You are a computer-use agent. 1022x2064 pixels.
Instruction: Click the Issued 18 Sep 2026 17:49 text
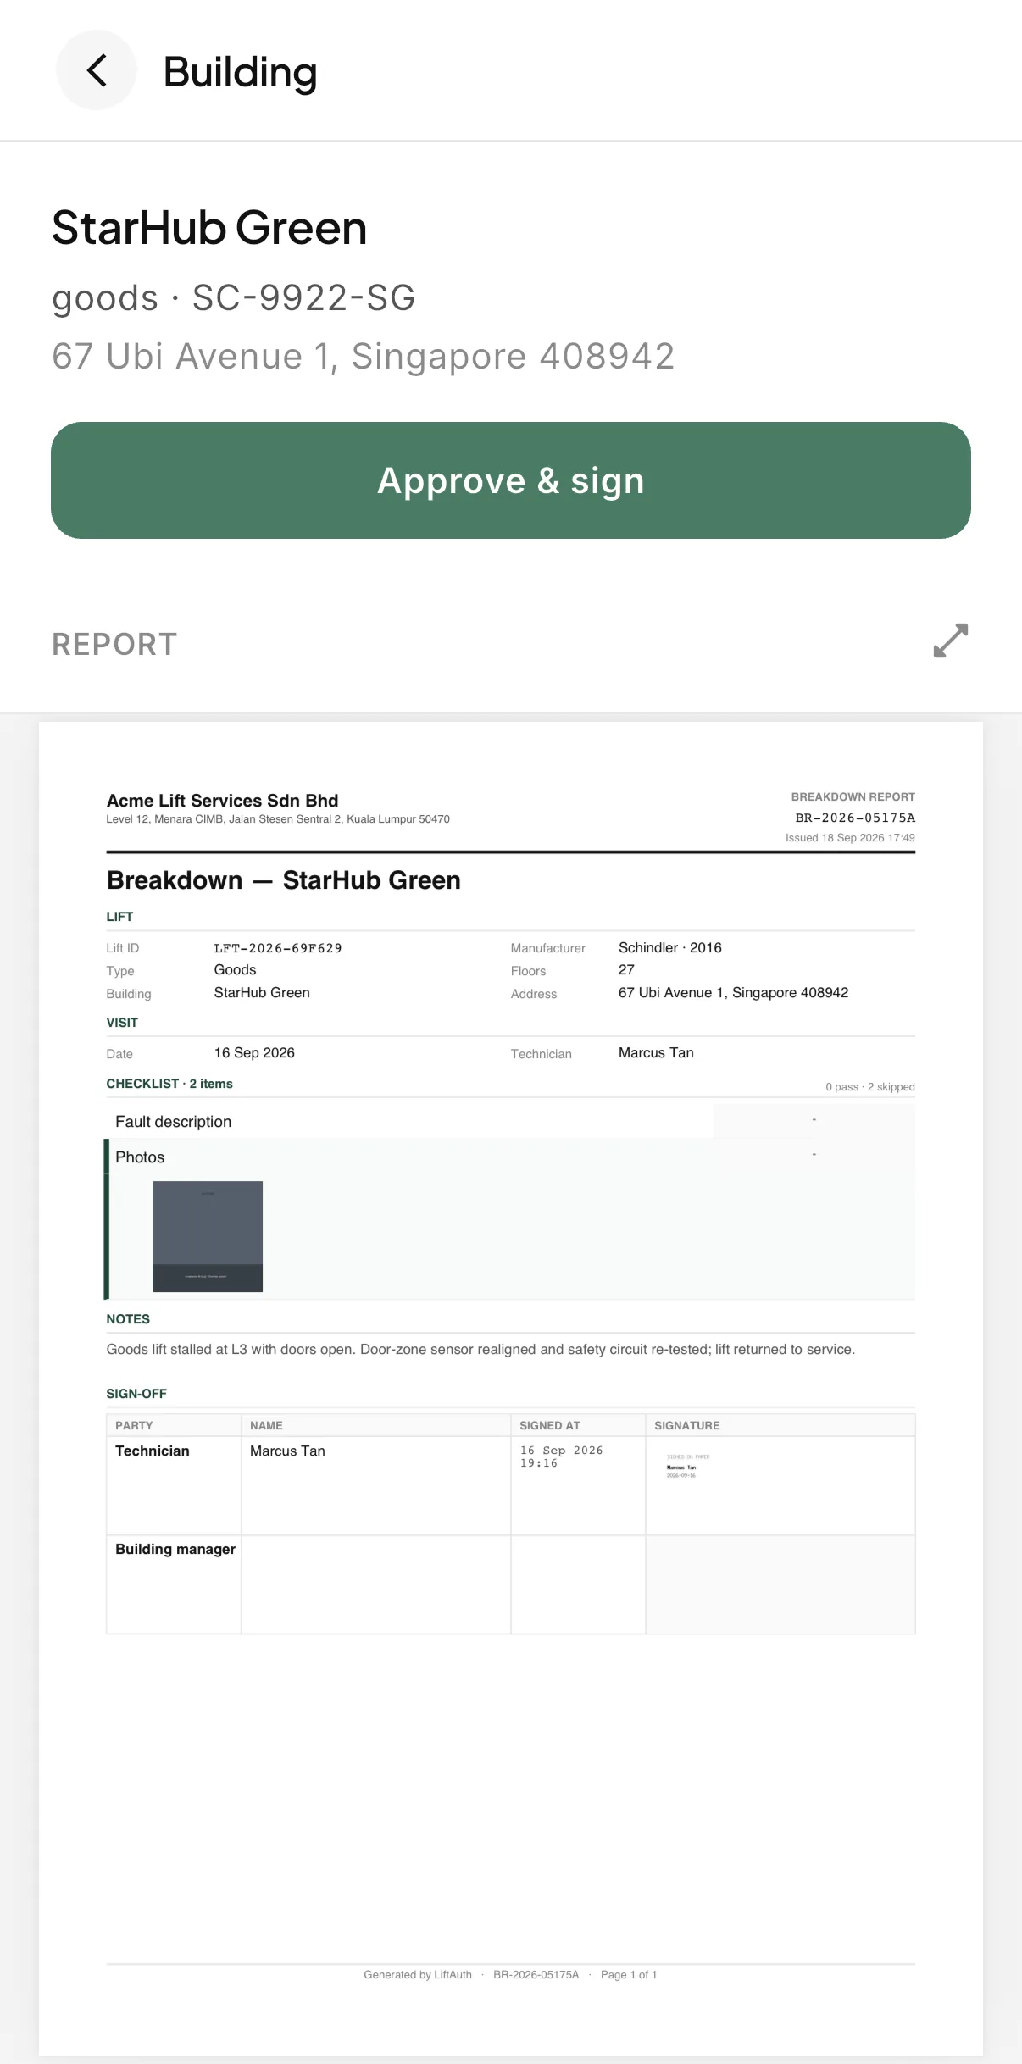850,837
